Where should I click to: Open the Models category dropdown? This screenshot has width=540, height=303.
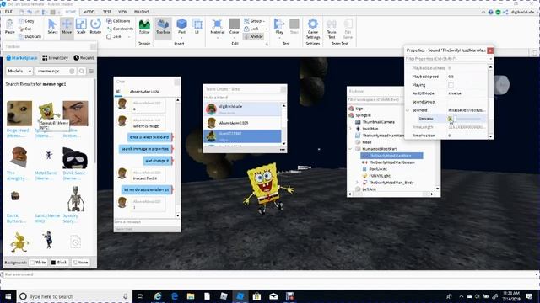[19, 71]
